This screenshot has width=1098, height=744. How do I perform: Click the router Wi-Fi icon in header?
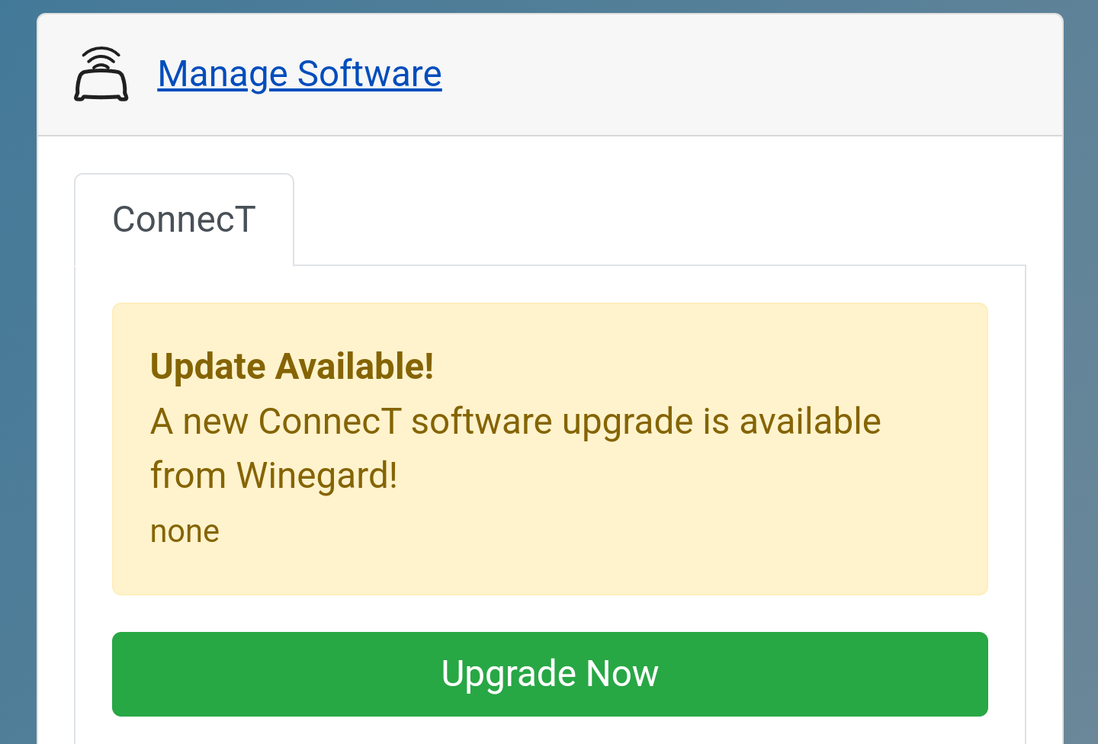[x=101, y=74]
